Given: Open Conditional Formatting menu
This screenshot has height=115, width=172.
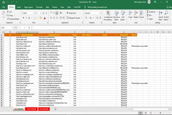Looking at the screenshot, I should tap(108, 16).
